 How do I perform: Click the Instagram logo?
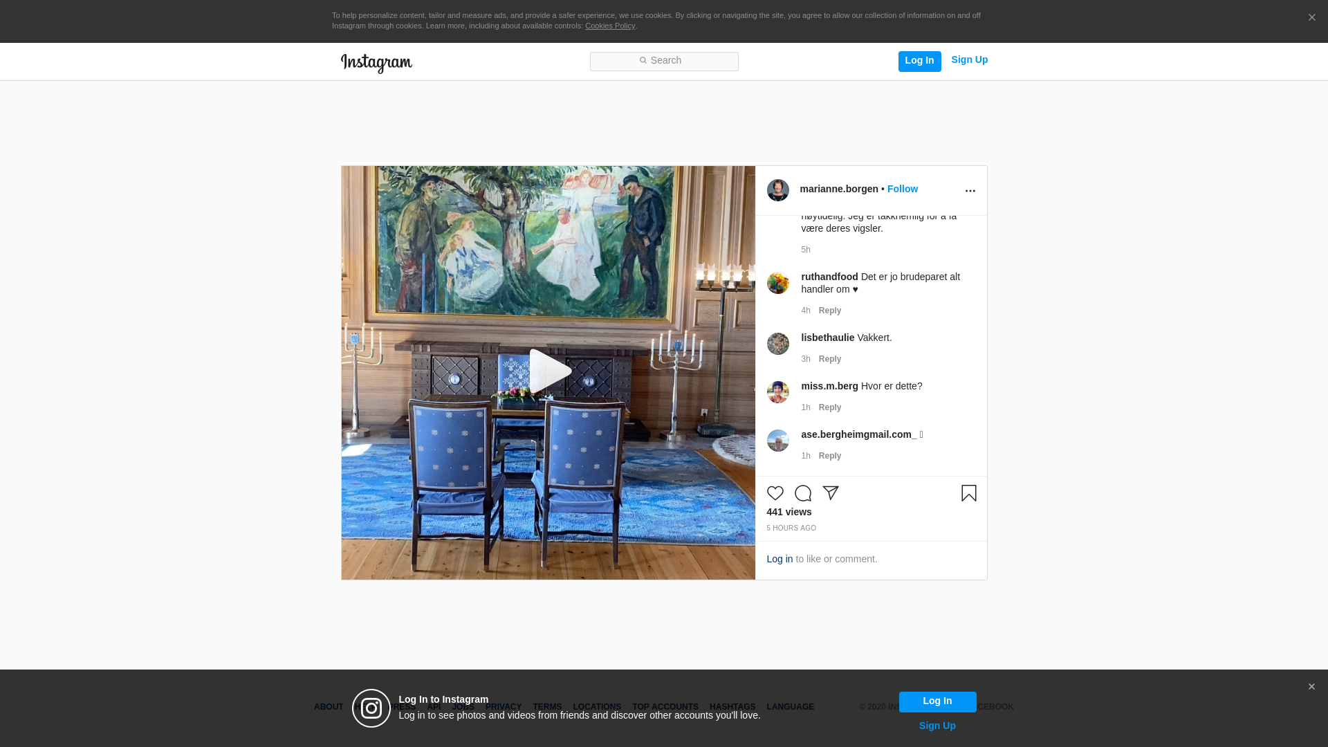376,63
